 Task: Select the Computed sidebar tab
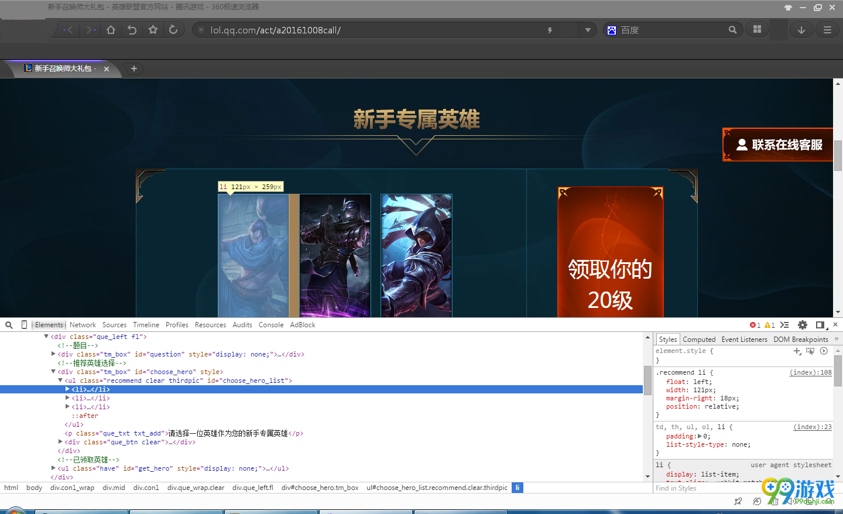point(699,340)
